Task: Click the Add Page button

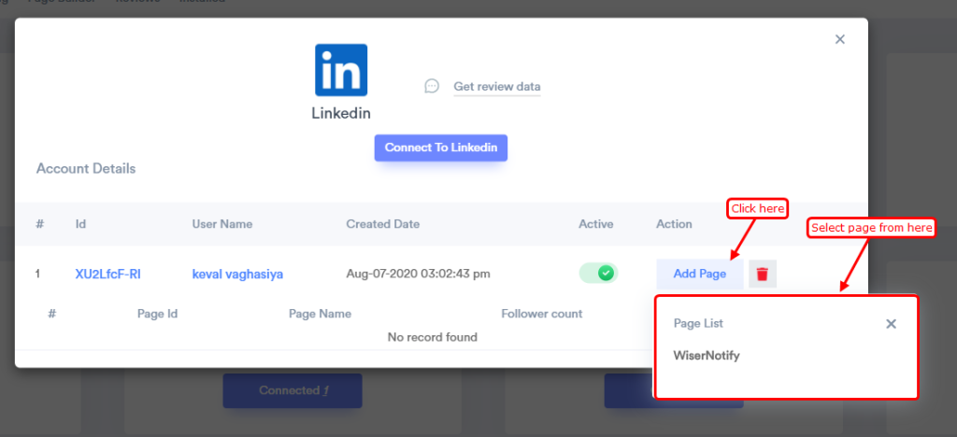Action: point(699,274)
